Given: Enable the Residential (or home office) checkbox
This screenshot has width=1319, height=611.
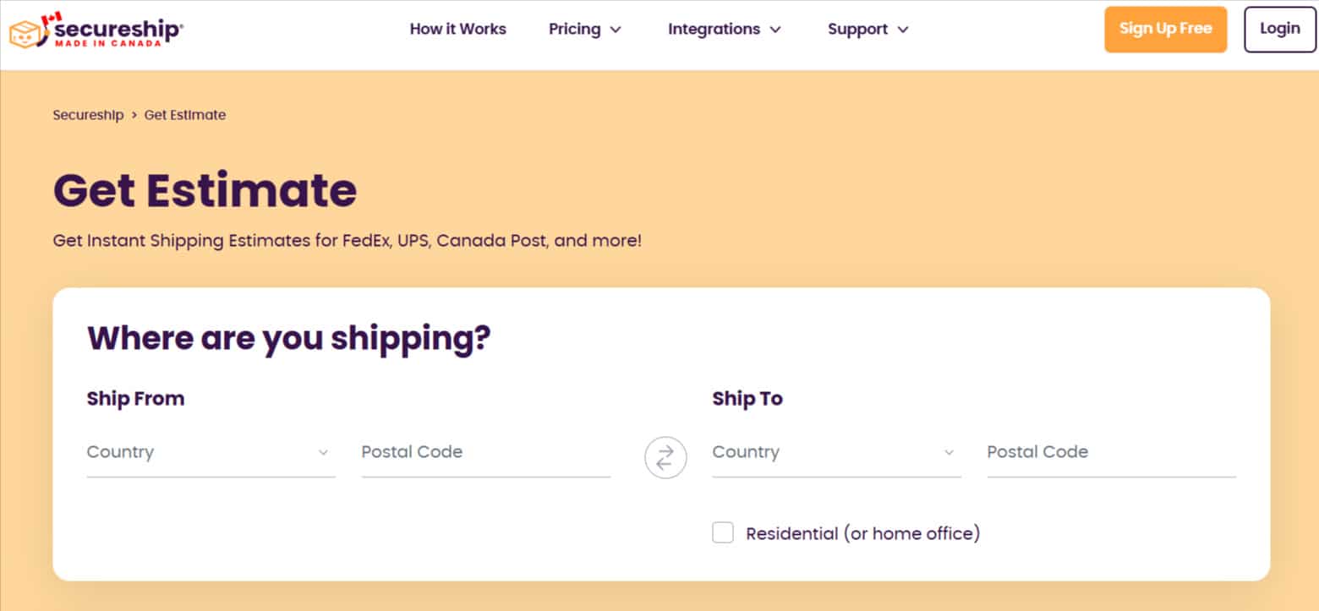Looking at the screenshot, I should click(x=723, y=533).
